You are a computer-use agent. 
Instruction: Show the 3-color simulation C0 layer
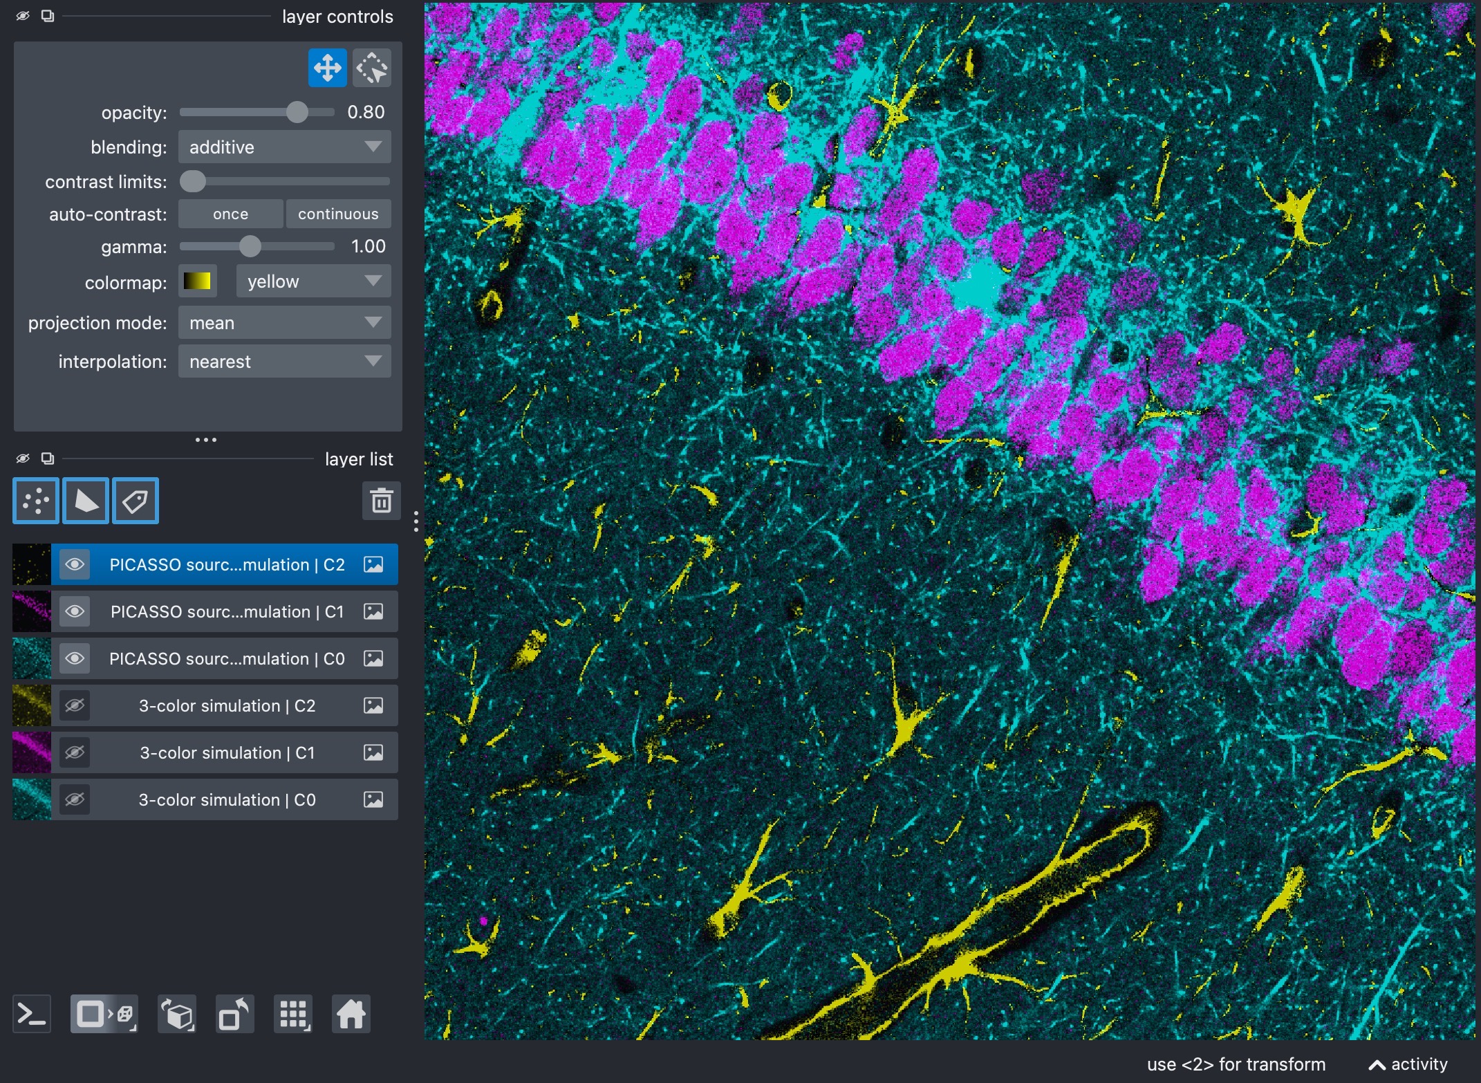coord(75,799)
